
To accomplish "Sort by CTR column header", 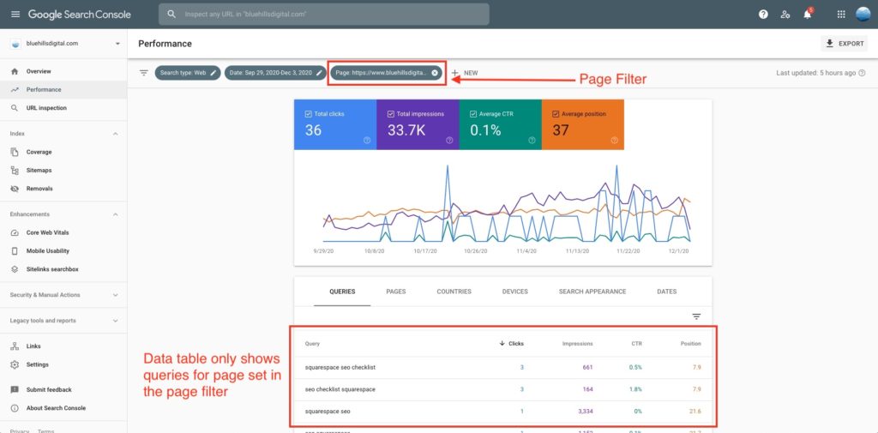I will coord(636,343).
